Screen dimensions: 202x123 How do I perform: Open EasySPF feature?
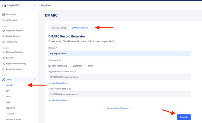(10, 58)
